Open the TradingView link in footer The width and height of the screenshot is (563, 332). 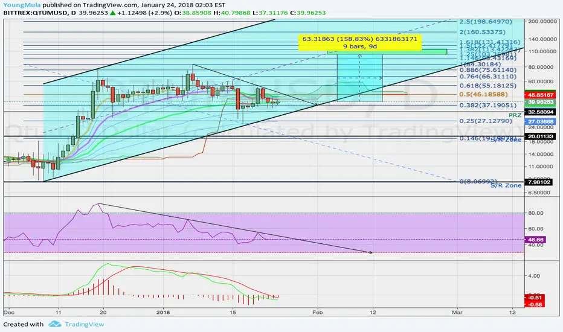pyautogui.click(x=85, y=325)
